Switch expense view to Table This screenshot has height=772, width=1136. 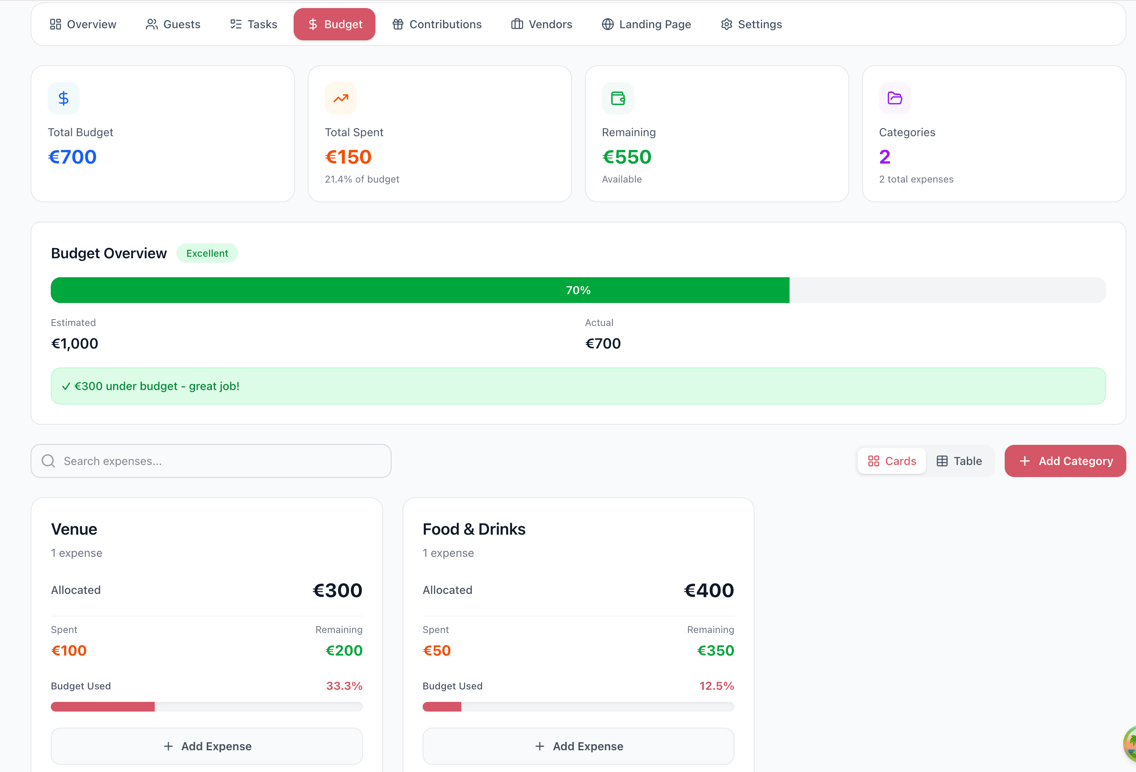[960, 461]
